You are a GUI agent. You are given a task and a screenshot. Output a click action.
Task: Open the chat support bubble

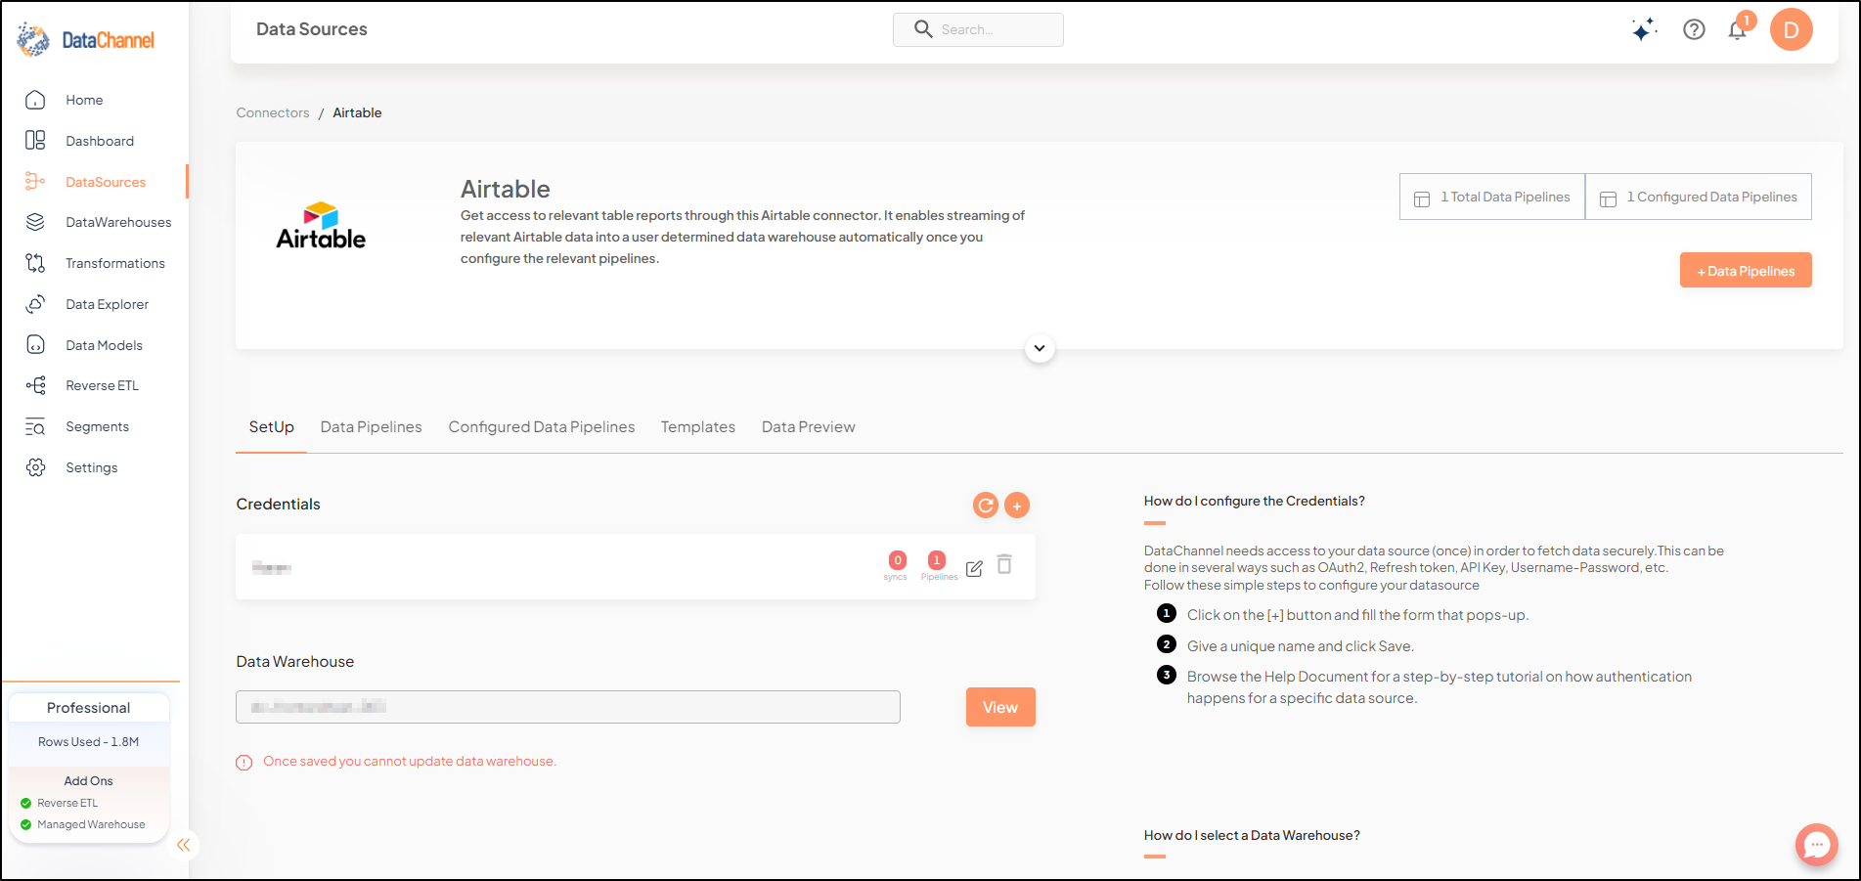1816,844
